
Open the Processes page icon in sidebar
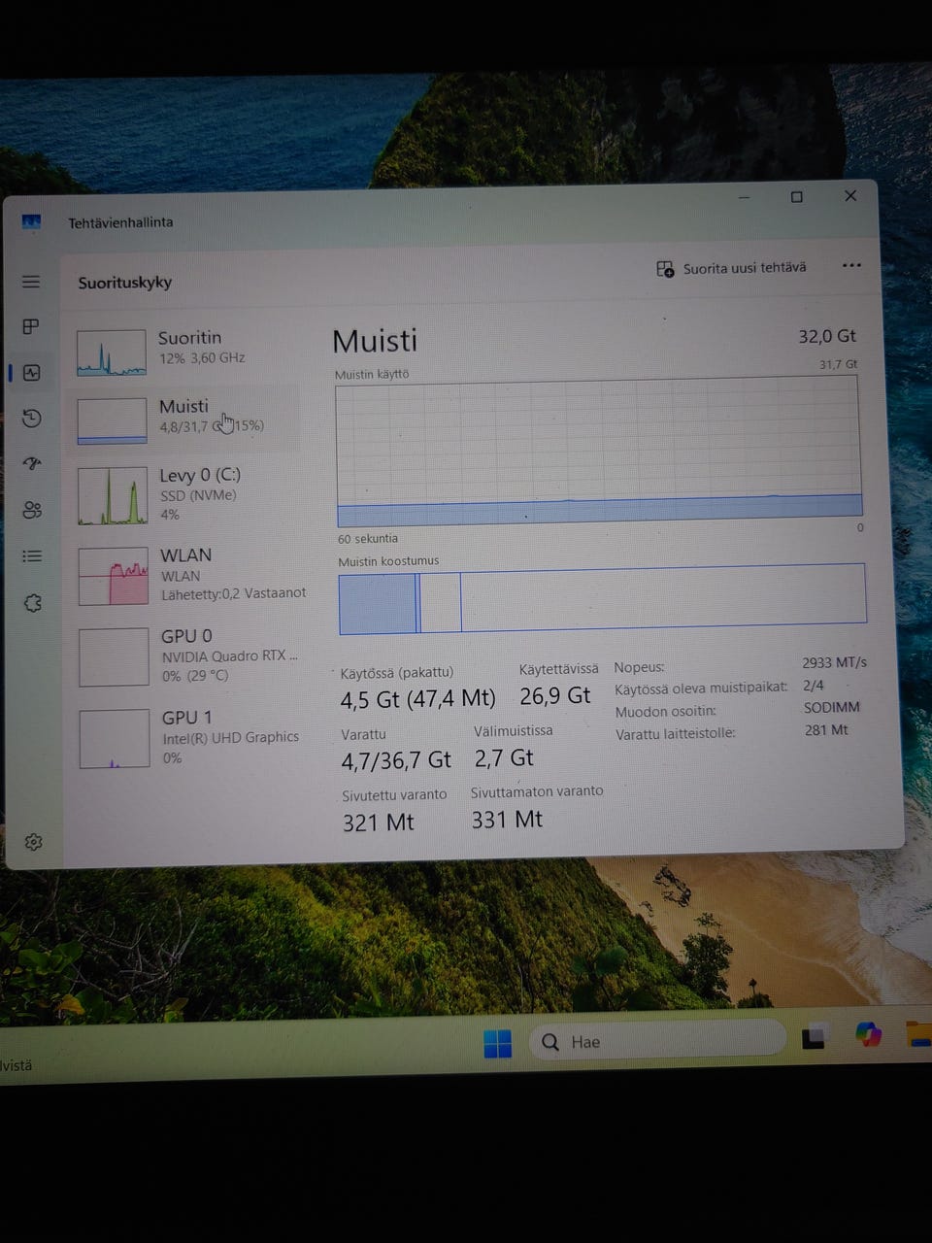31,326
